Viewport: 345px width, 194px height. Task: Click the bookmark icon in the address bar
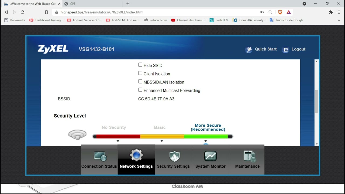point(46,12)
